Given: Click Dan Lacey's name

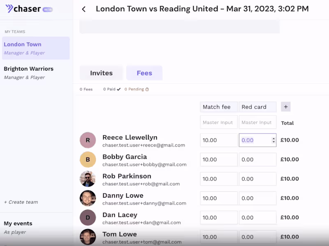Looking at the screenshot, I should [x=120, y=215].
